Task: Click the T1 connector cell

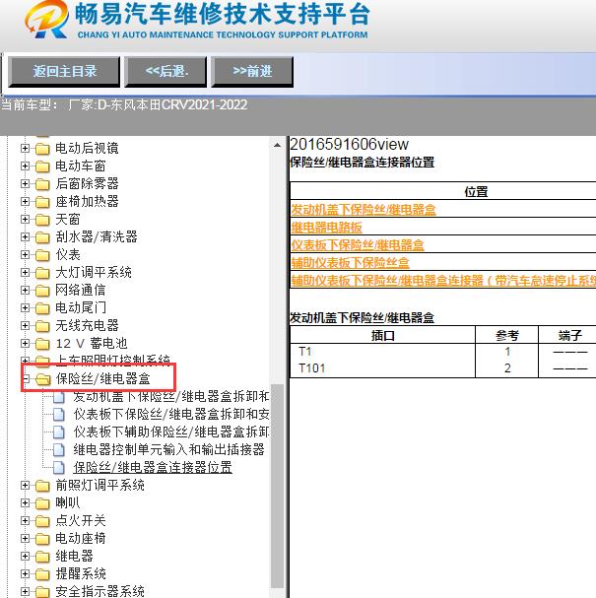Action: pyautogui.click(x=305, y=352)
